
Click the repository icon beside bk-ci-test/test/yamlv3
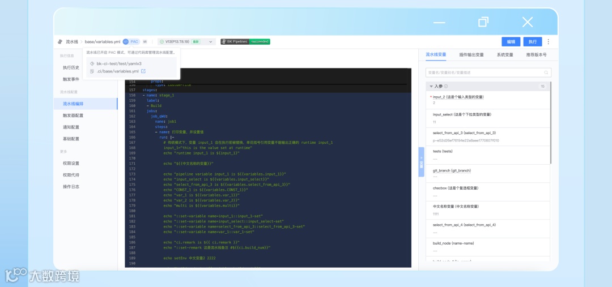(92, 63)
